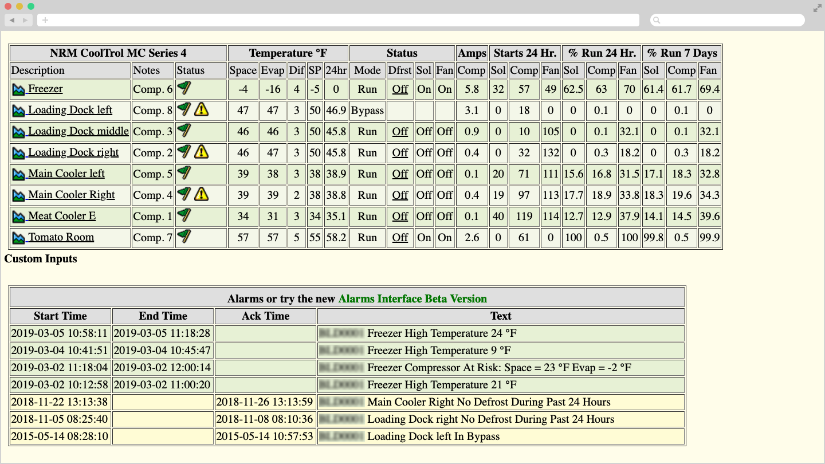Toggle defrost Off link for Meat Cooler E

400,217
